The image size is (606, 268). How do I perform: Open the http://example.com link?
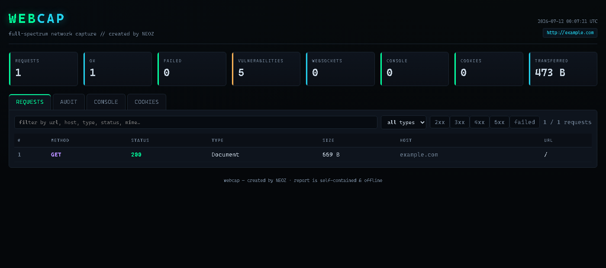pos(570,32)
